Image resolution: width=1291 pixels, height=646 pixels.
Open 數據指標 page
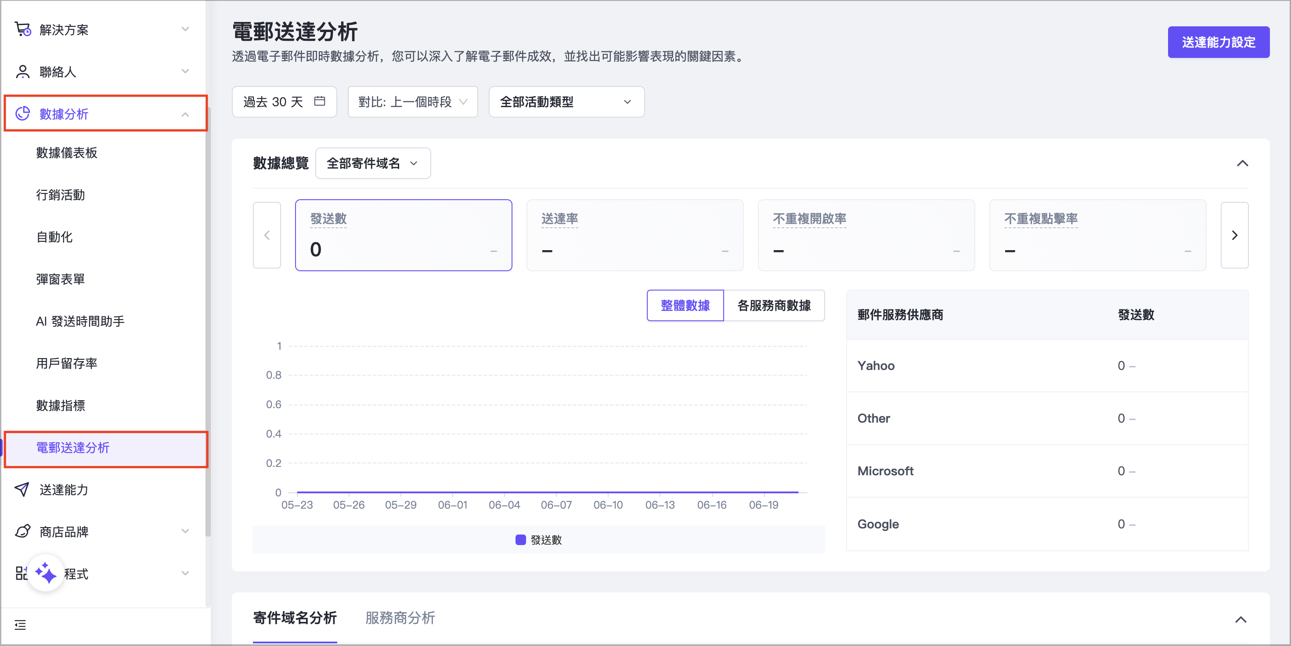(x=61, y=405)
